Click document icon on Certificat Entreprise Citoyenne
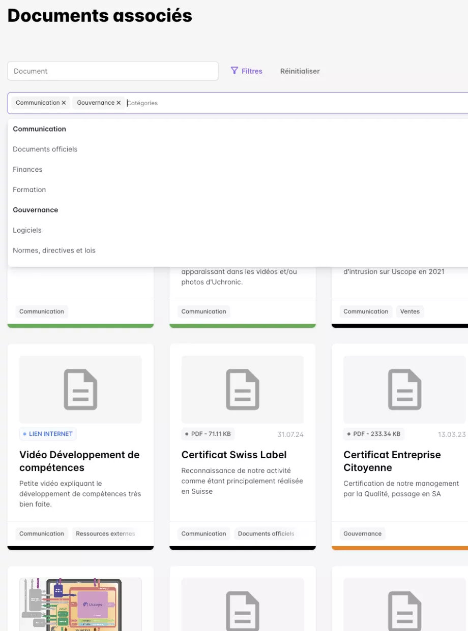 [404, 390]
